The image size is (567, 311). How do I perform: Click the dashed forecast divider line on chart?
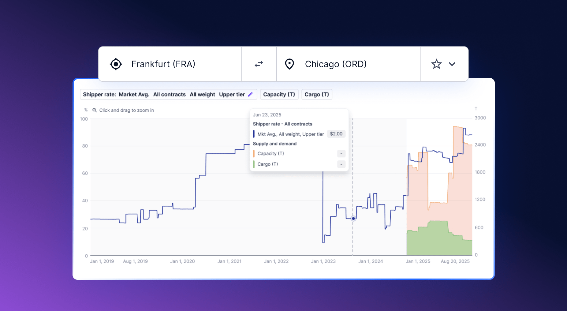pos(353,190)
